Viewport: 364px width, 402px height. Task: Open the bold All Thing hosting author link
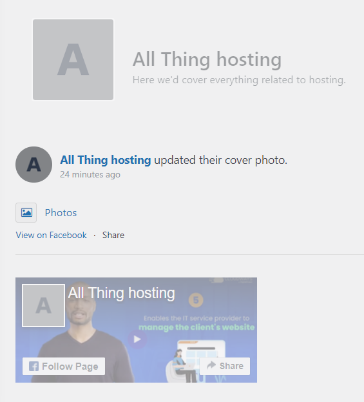106,160
